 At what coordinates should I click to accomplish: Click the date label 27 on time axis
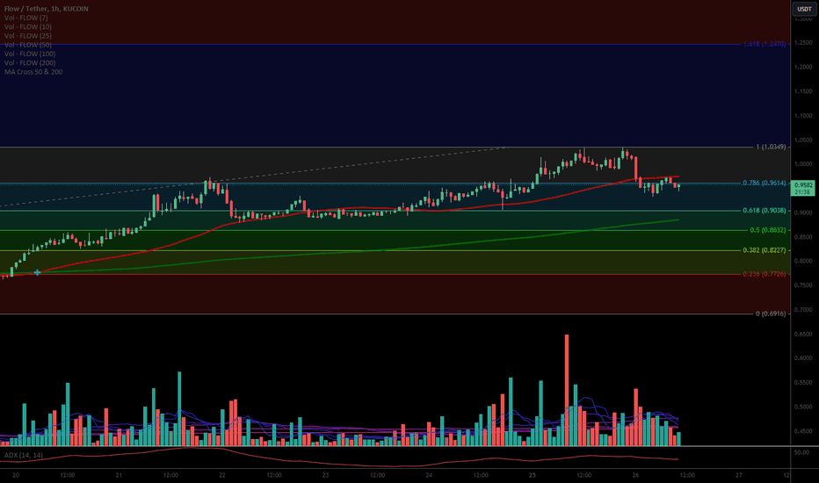pos(738,475)
